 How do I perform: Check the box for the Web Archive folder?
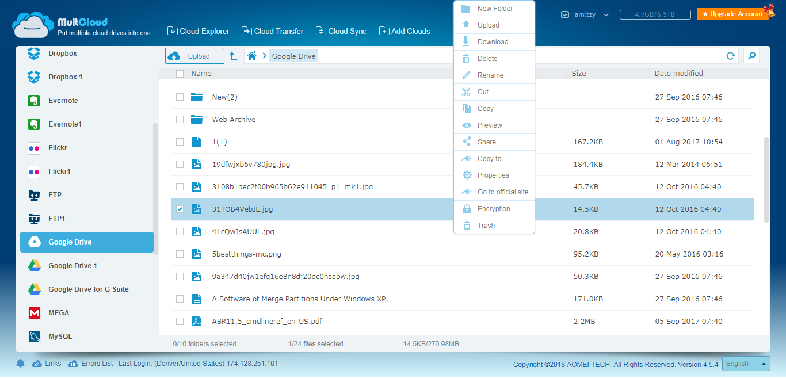[180, 120]
